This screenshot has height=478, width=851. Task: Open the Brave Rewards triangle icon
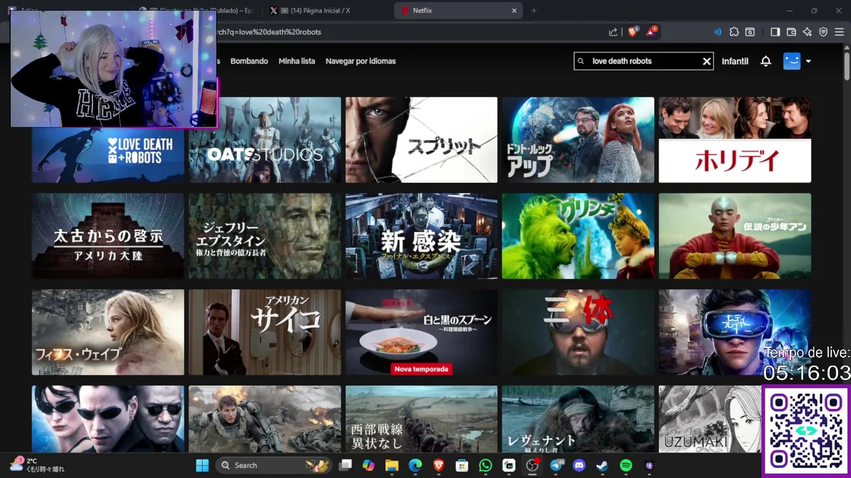652,31
